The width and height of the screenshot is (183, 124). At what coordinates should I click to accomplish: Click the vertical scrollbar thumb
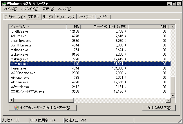coord(173,85)
